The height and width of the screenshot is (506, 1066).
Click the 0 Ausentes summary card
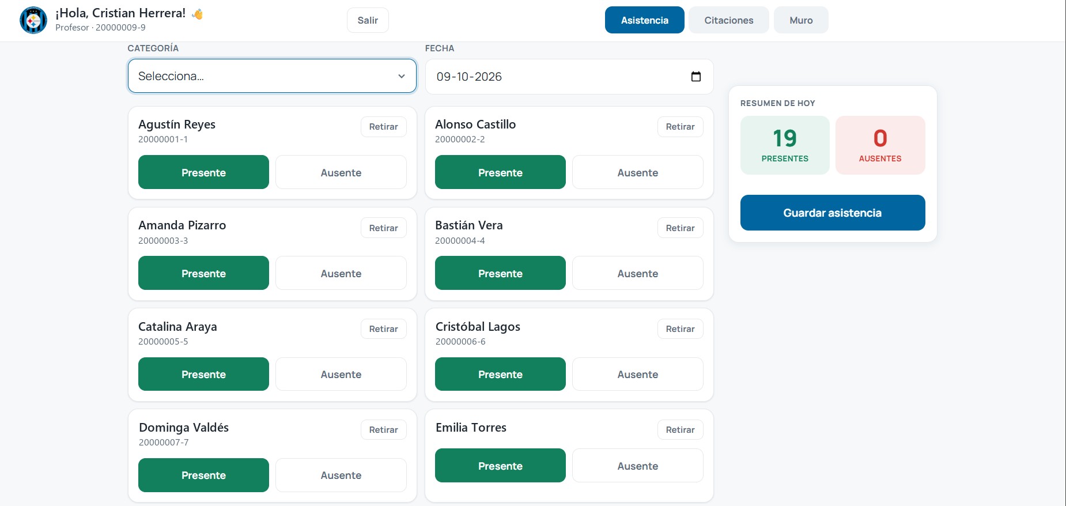pos(880,145)
